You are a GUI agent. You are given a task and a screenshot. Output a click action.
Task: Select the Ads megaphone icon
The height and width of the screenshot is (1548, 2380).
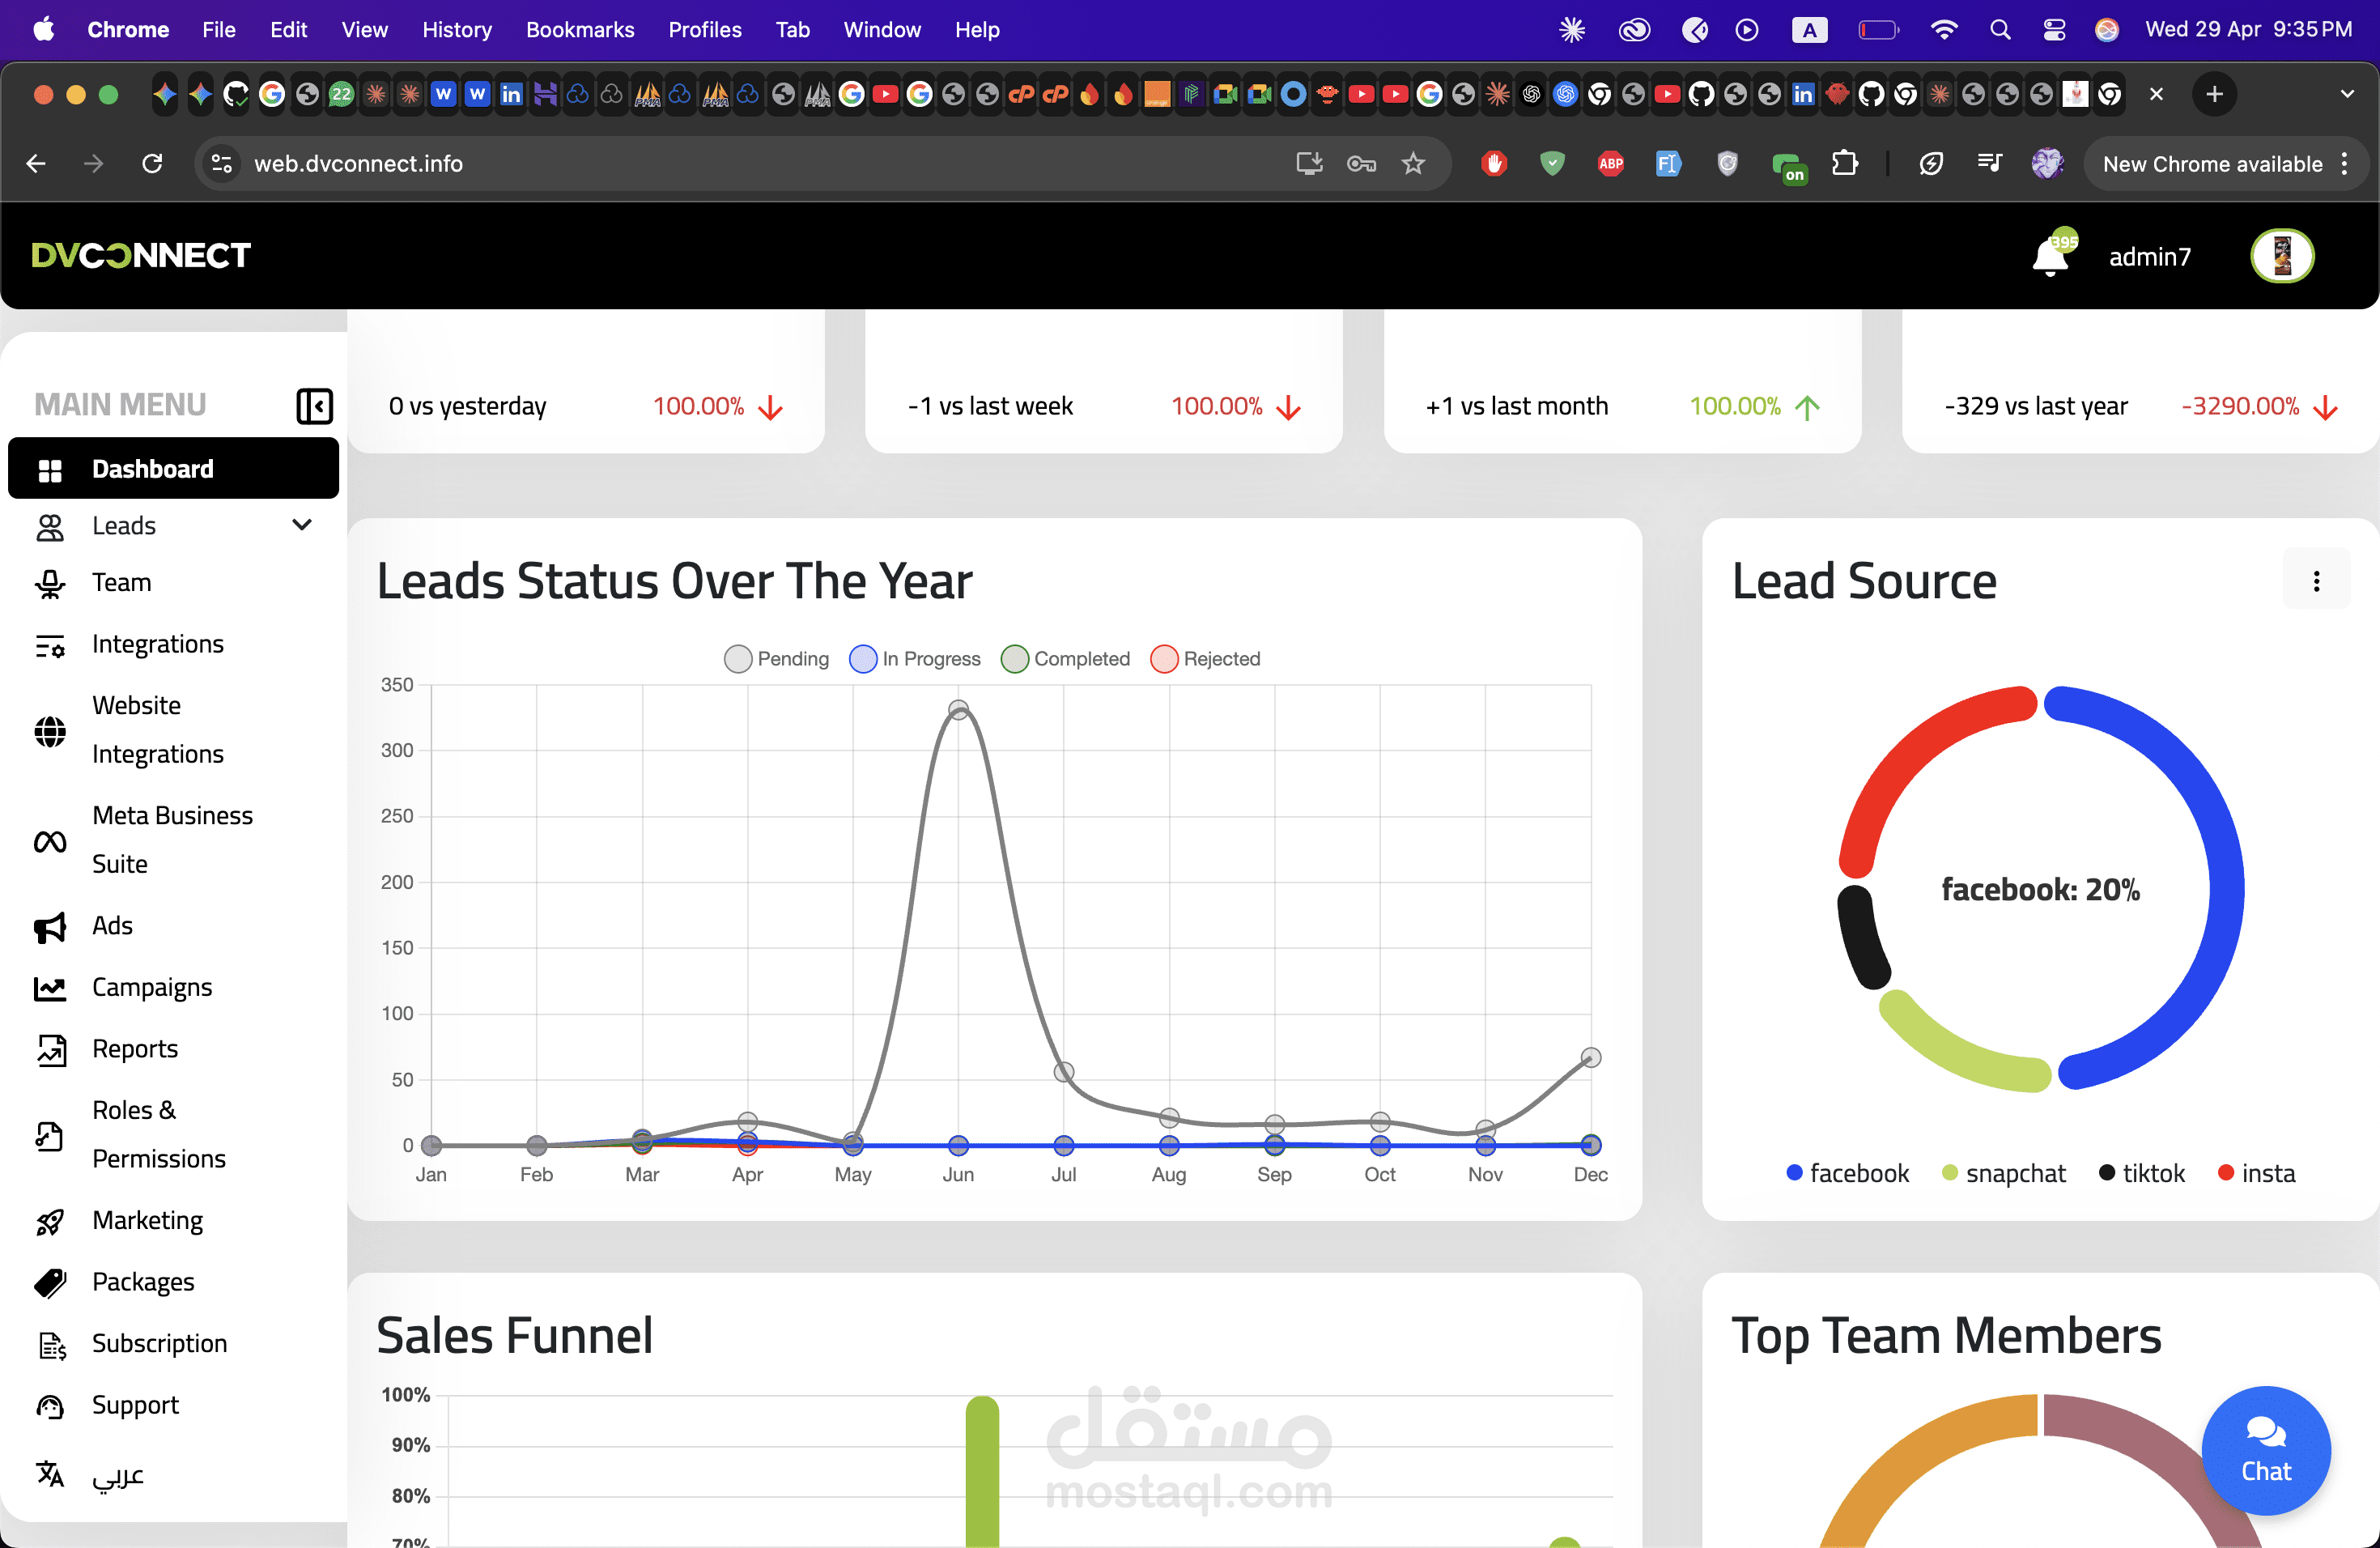(x=50, y=927)
